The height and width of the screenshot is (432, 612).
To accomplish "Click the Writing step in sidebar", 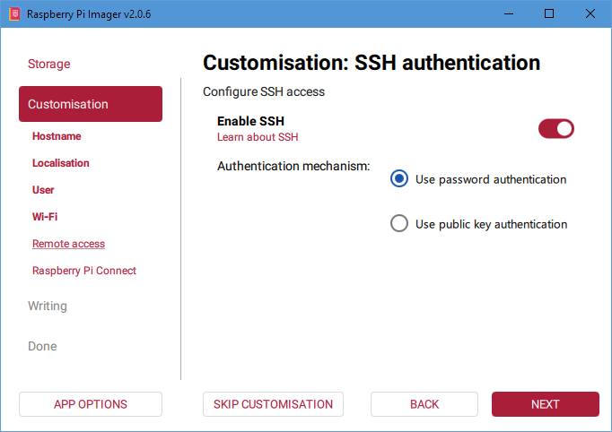I will 48,306.
